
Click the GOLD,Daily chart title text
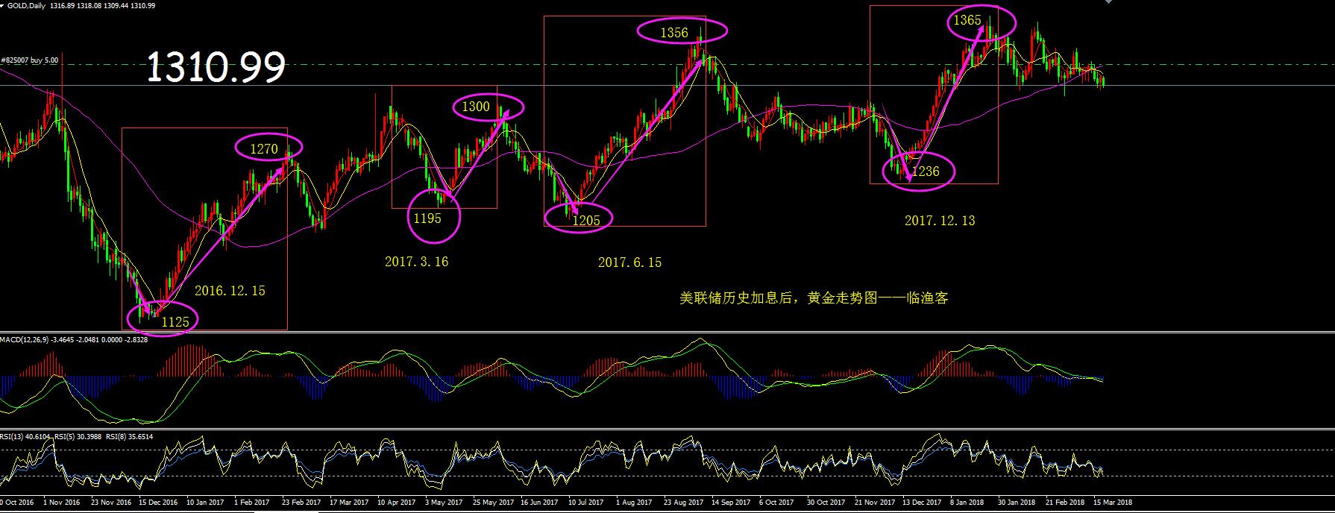tap(25, 6)
